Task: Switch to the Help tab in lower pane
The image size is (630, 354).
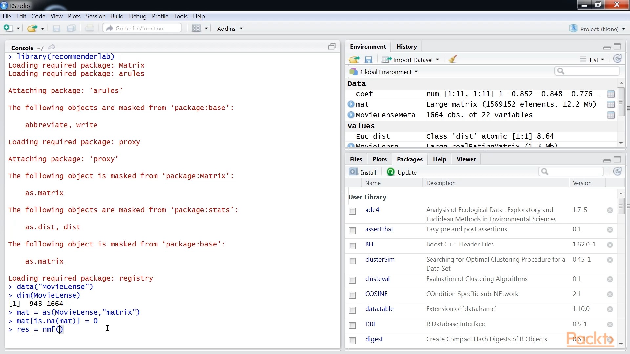Action: pos(439,159)
